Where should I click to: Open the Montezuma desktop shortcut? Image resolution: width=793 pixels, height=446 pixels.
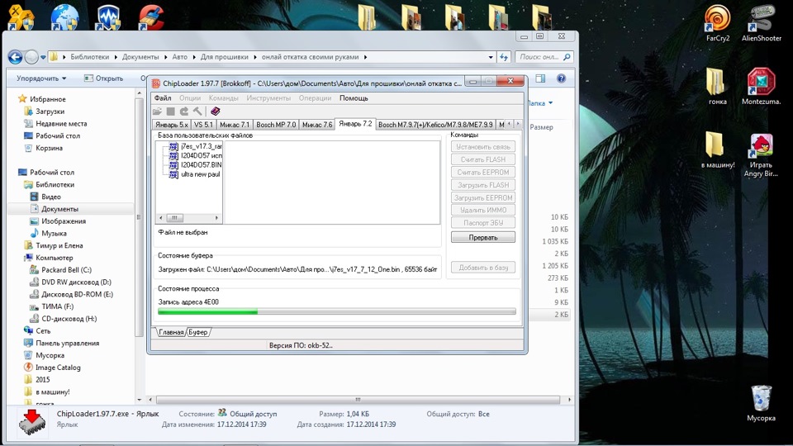(x=761, y=86)
